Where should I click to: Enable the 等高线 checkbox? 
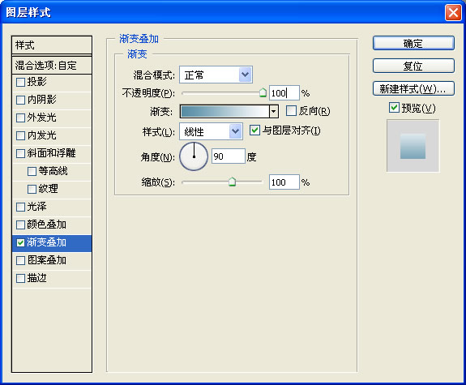32,171
